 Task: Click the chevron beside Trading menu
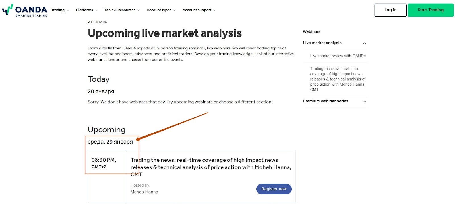point(68,10)
